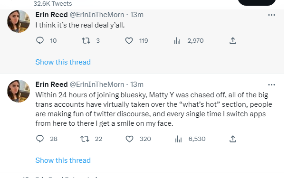Show this thread under first tweet
This screenshot has width=288, height=178.
tap(63, 62)
